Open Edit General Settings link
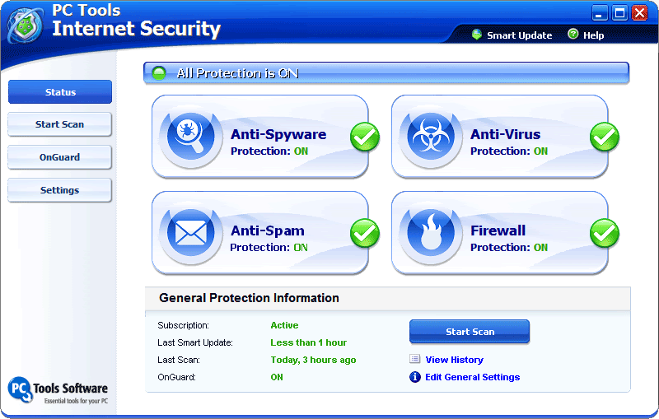 tap(472, 377)
